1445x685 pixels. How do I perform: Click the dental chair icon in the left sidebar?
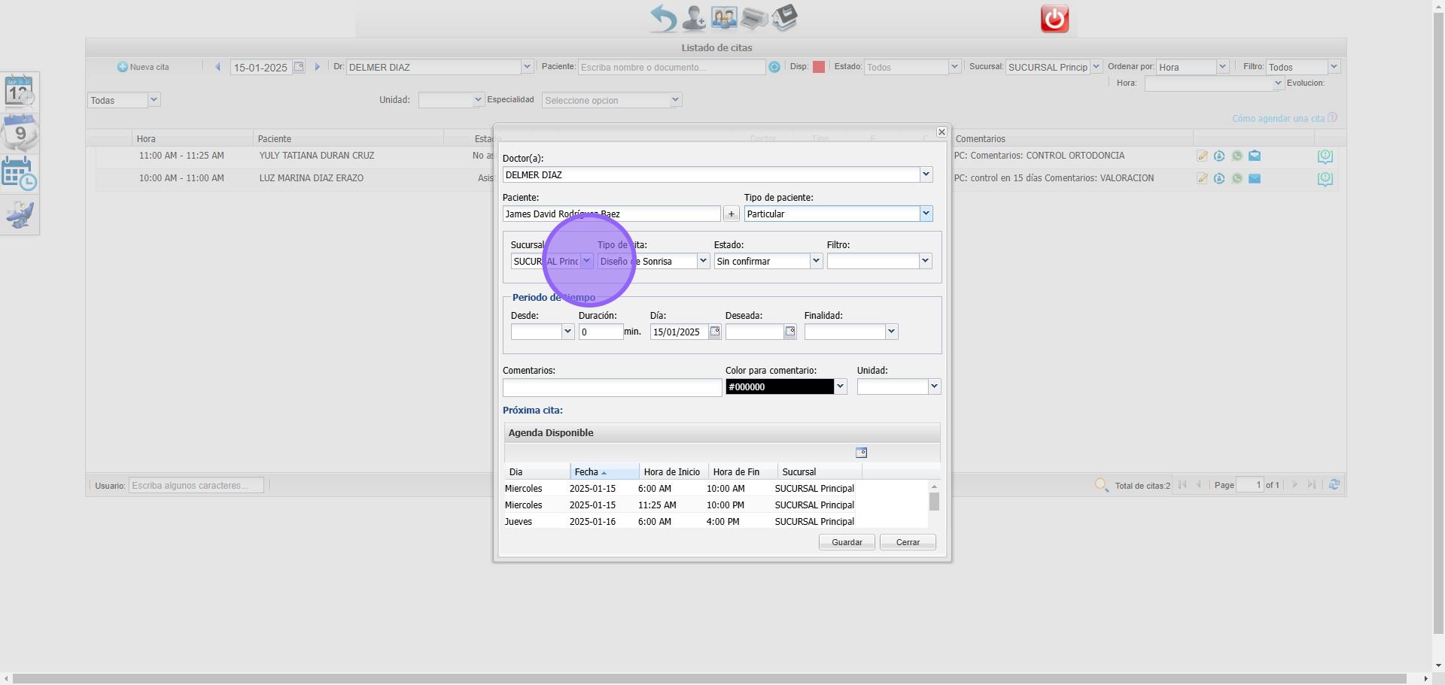pos(20,215)
